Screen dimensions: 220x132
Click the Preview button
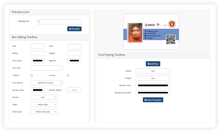[x=74, y=29]
